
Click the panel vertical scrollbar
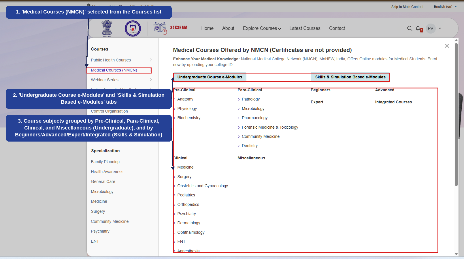coord(456,114)
